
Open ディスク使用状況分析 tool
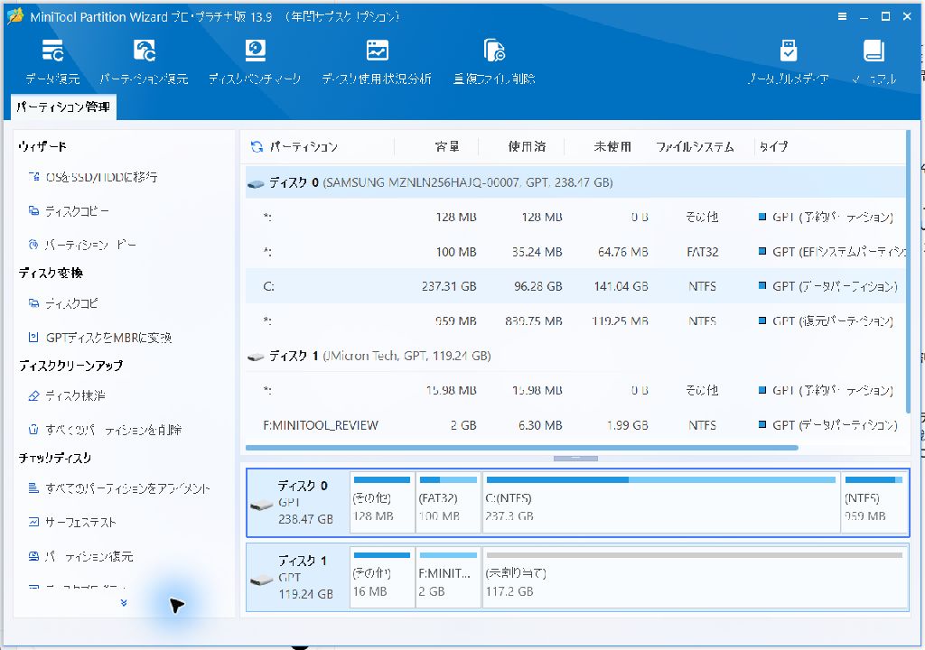point(377,62)
